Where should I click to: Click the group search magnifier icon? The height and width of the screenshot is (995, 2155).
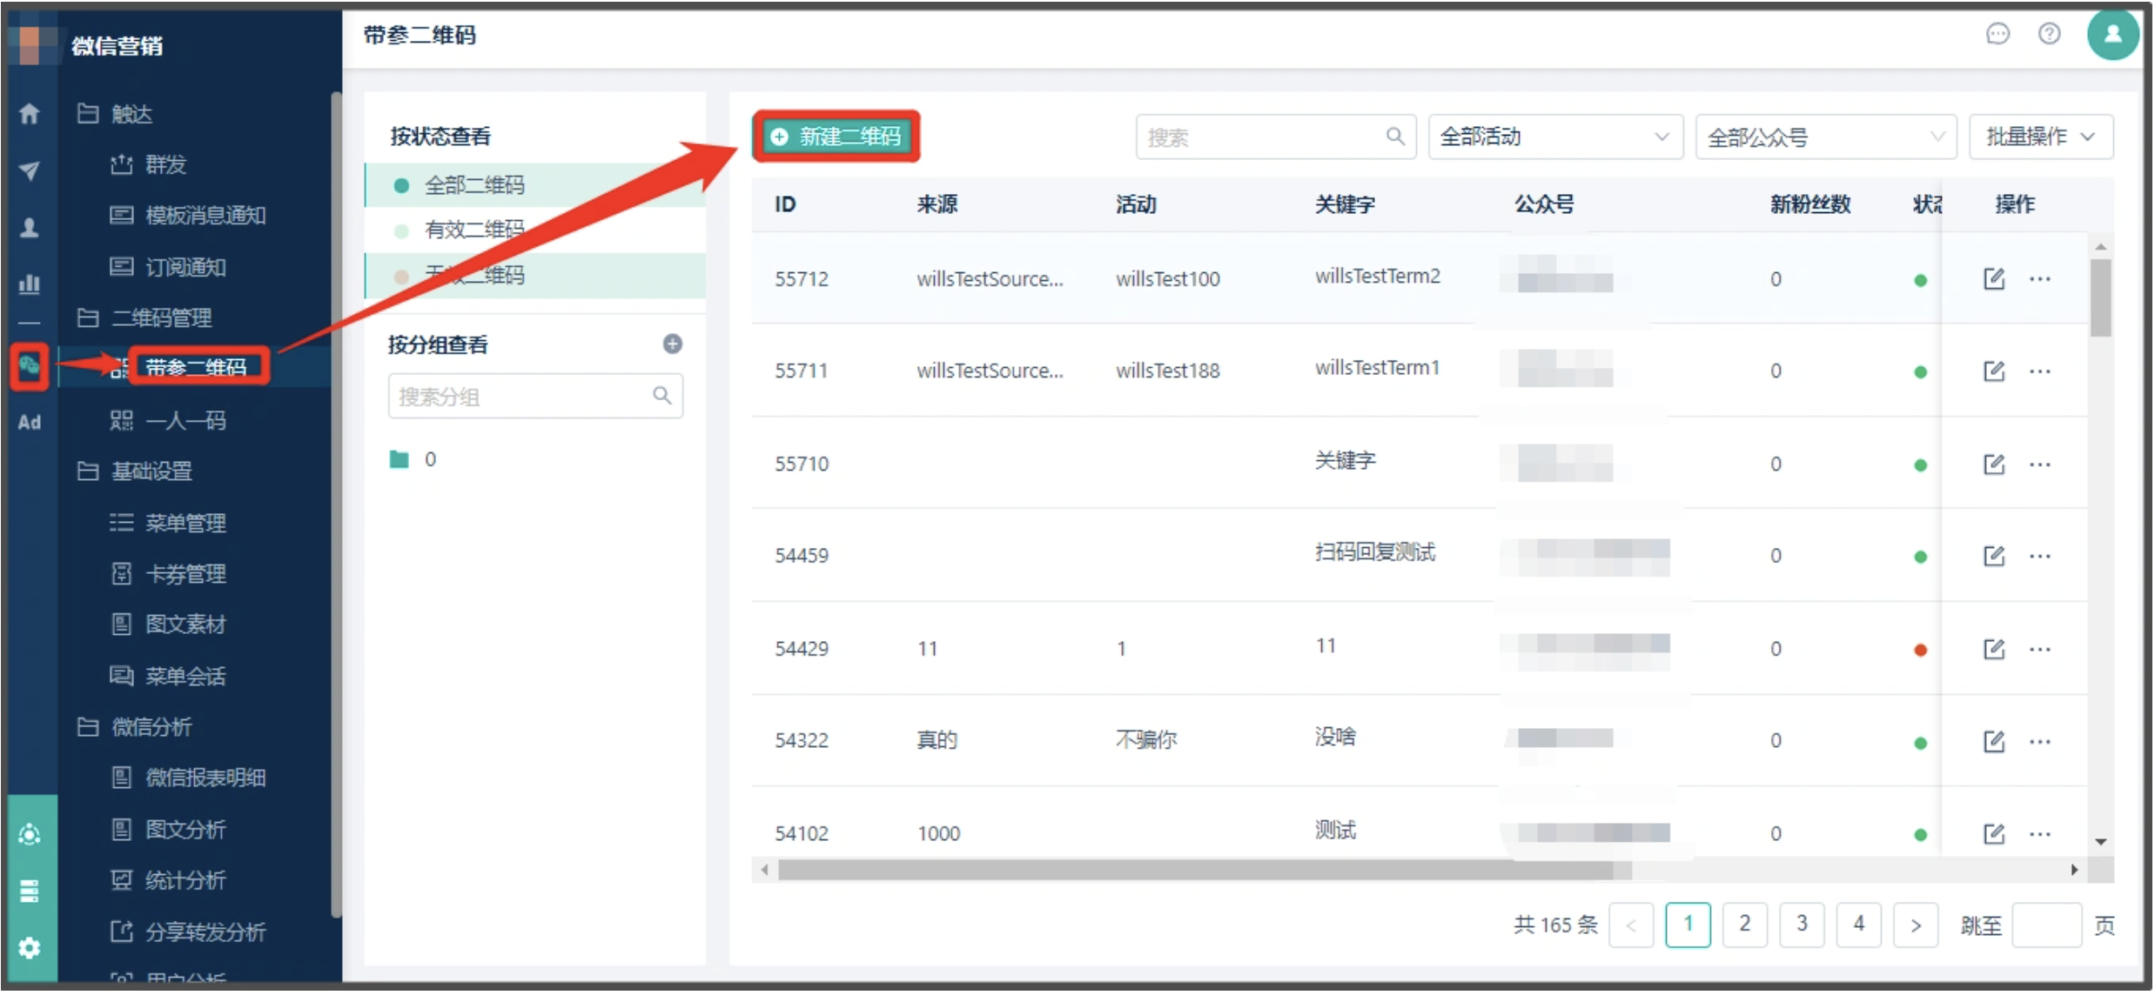pyautogui.click(x=661, y=396)
